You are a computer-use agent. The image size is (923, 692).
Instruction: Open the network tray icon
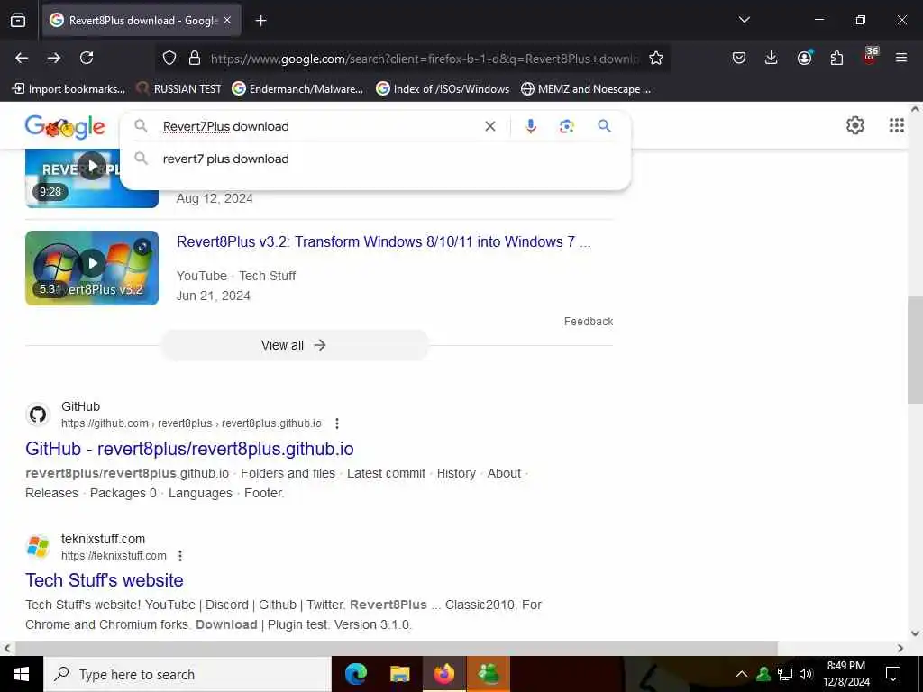coord(785,674)
